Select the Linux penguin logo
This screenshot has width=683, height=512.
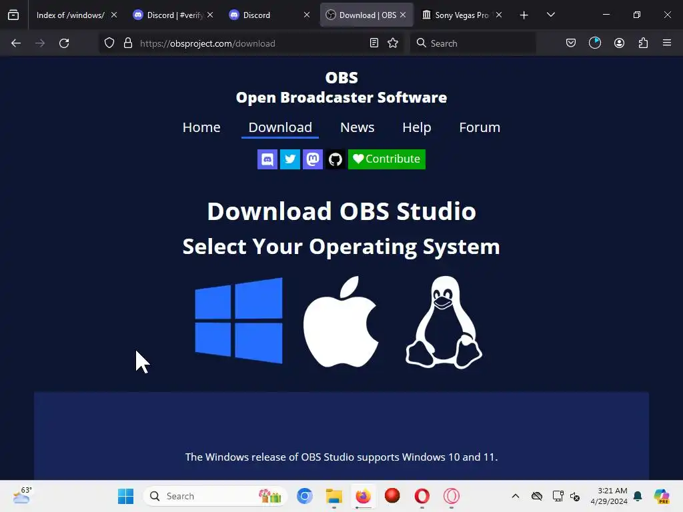pyautogui.click(x=444, y=322)
